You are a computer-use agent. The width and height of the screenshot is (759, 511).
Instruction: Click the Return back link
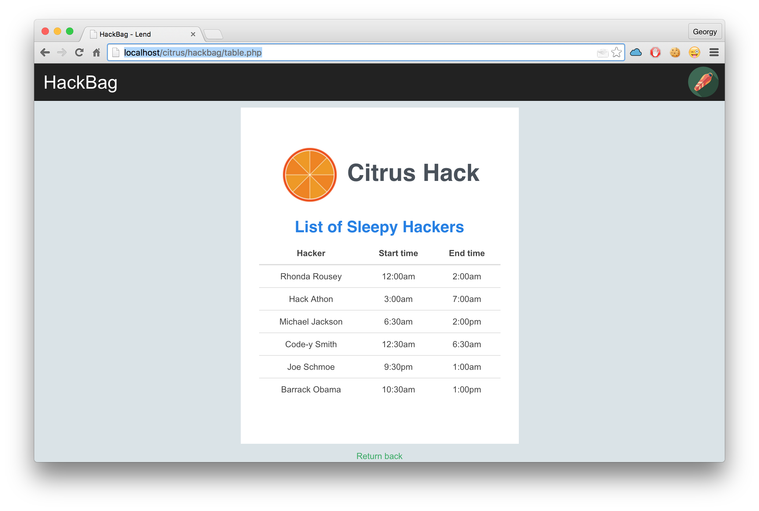(379, 456)
